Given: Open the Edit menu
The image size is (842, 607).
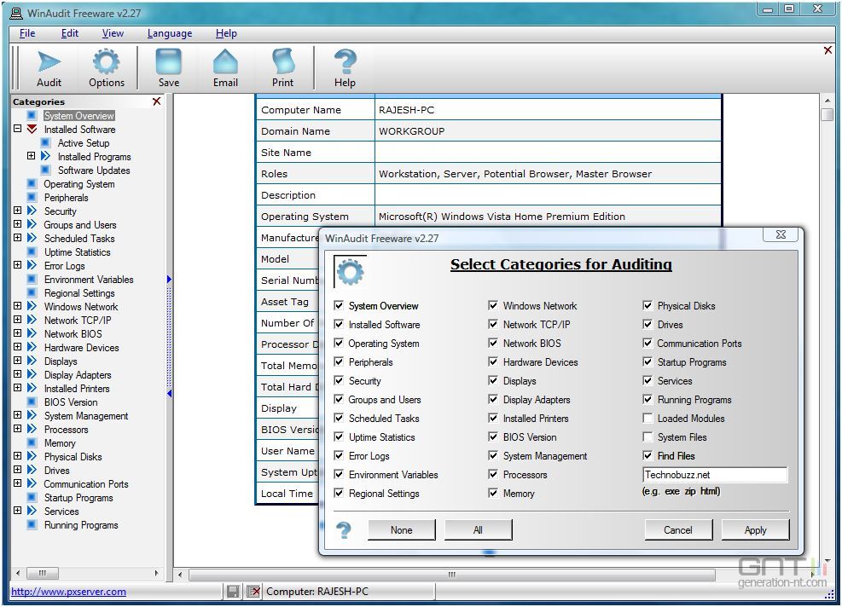Looking at the screenshot, I should [70, 33].
